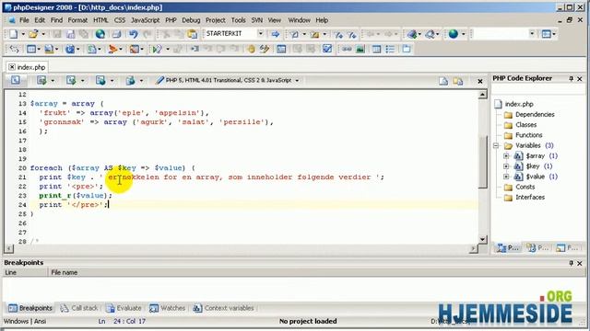The height and width of the screenshot is (331, 590).
Task: Select the Breakpoints tab
Action: [30, 308]
